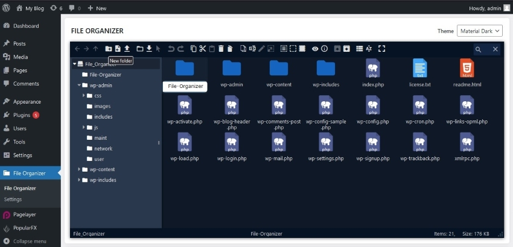Click the open folder toolbar icon
Screen dimensions: 513x247
pos(140,49)
